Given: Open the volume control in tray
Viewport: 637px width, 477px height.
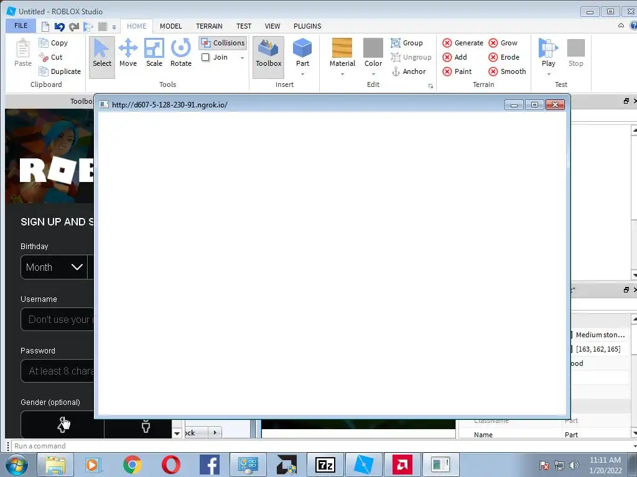Looking at the screenshot, I should tap(574, 465).
